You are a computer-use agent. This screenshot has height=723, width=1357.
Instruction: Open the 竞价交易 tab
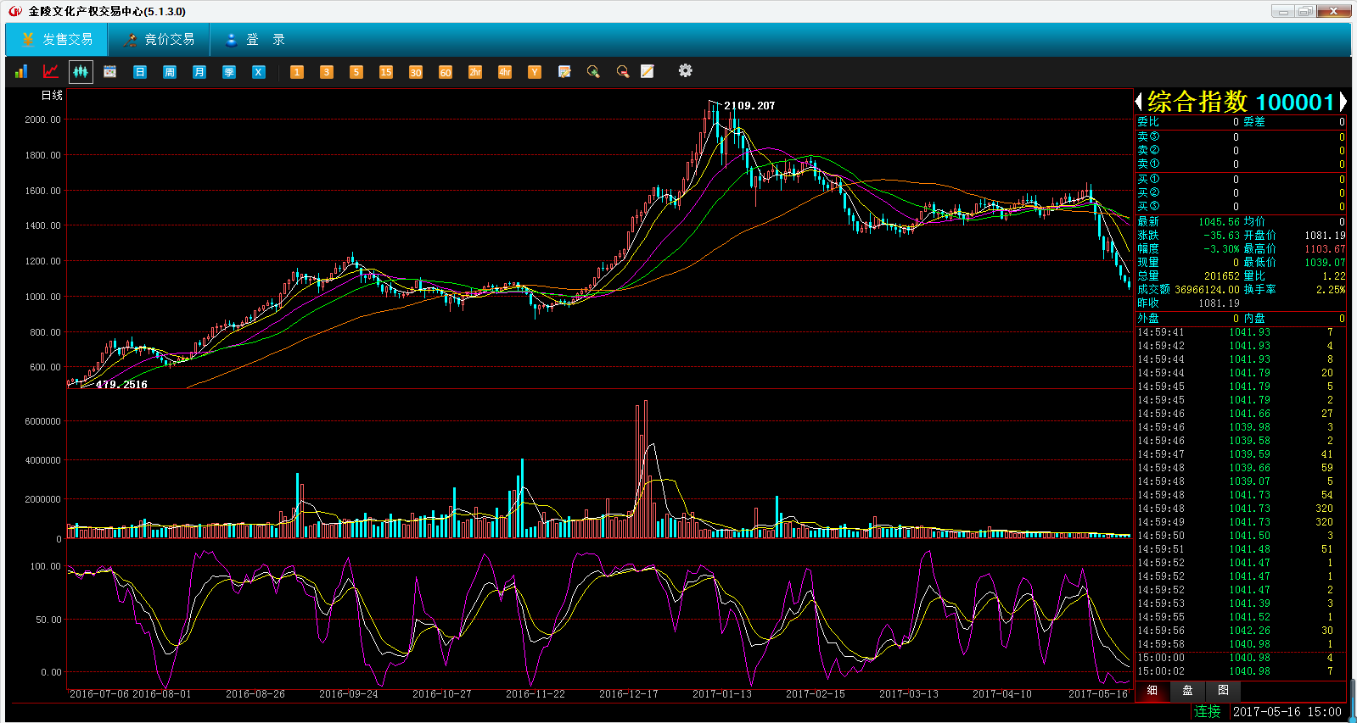(159, 40)
